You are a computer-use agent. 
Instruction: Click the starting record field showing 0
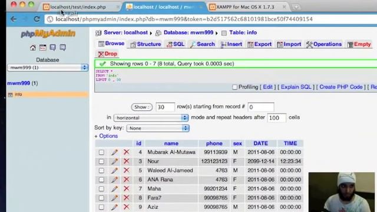pyautogui.click(x=261, y=107)
